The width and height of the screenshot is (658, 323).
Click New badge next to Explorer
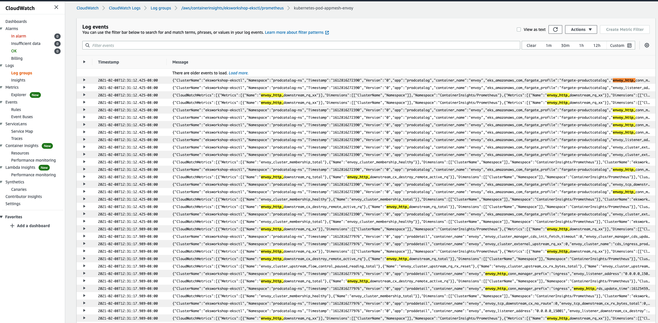pos(35,95)
